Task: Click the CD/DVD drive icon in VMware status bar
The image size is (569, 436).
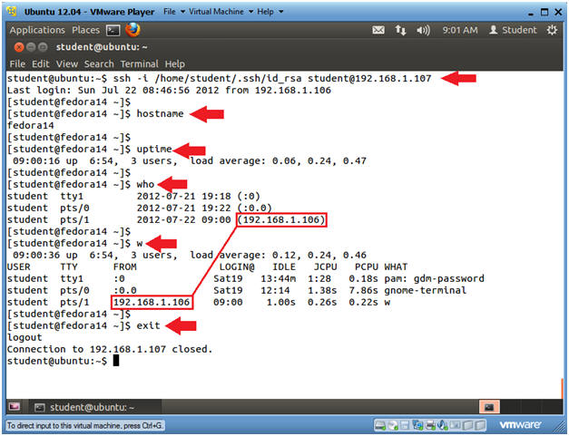Action: coord(393,425)
